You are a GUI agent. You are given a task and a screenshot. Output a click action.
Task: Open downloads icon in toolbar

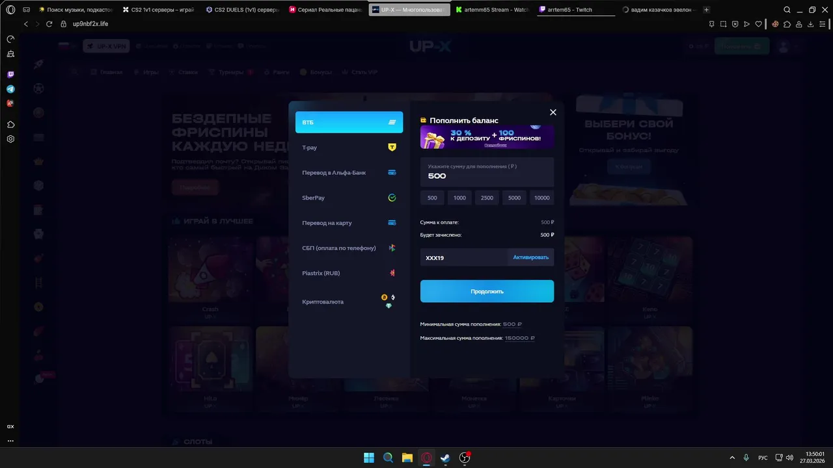click(x=811, y=24)
